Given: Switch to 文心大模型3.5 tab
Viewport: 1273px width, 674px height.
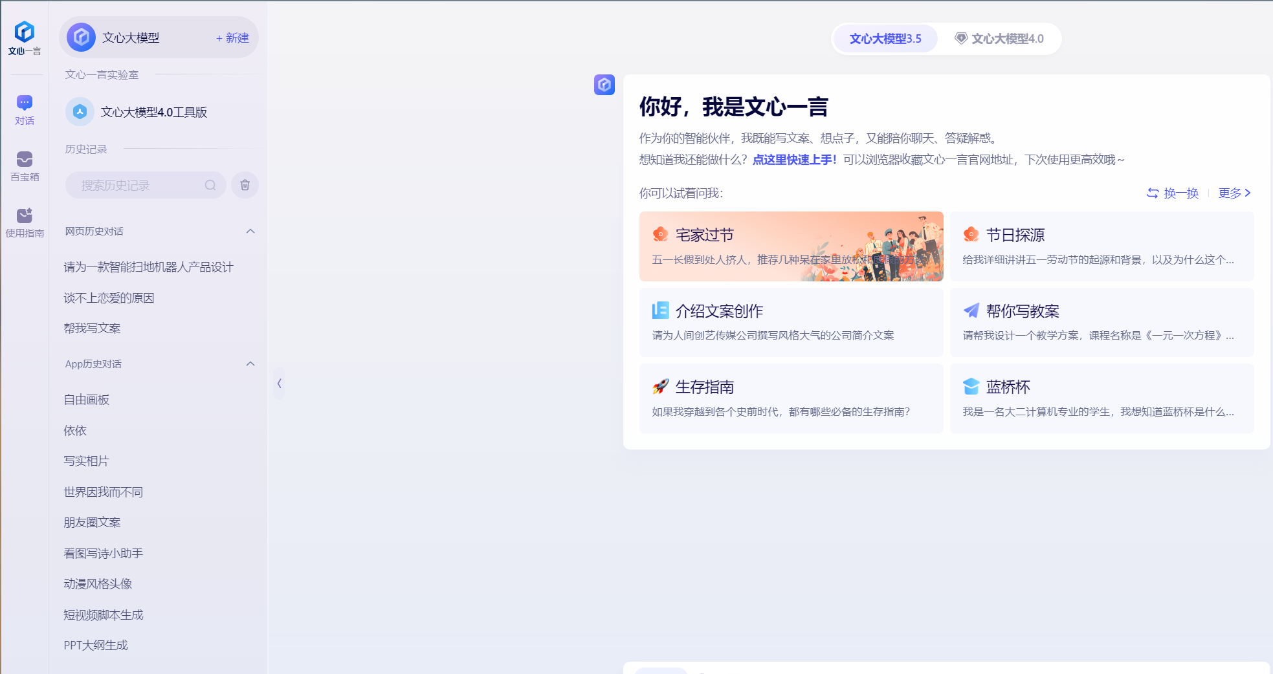Looking at the screenshot, I should (885, 39).
